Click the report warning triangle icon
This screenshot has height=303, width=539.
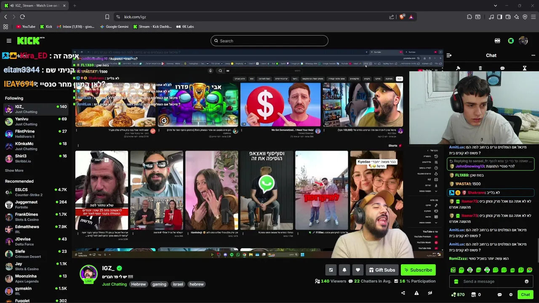(416, 293)
